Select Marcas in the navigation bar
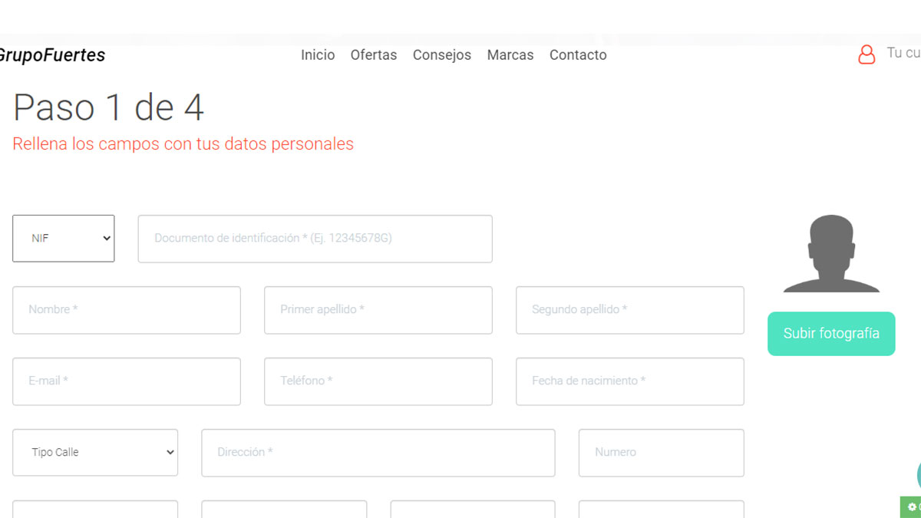This screenshot has width=921, height=518. point(510,54)
